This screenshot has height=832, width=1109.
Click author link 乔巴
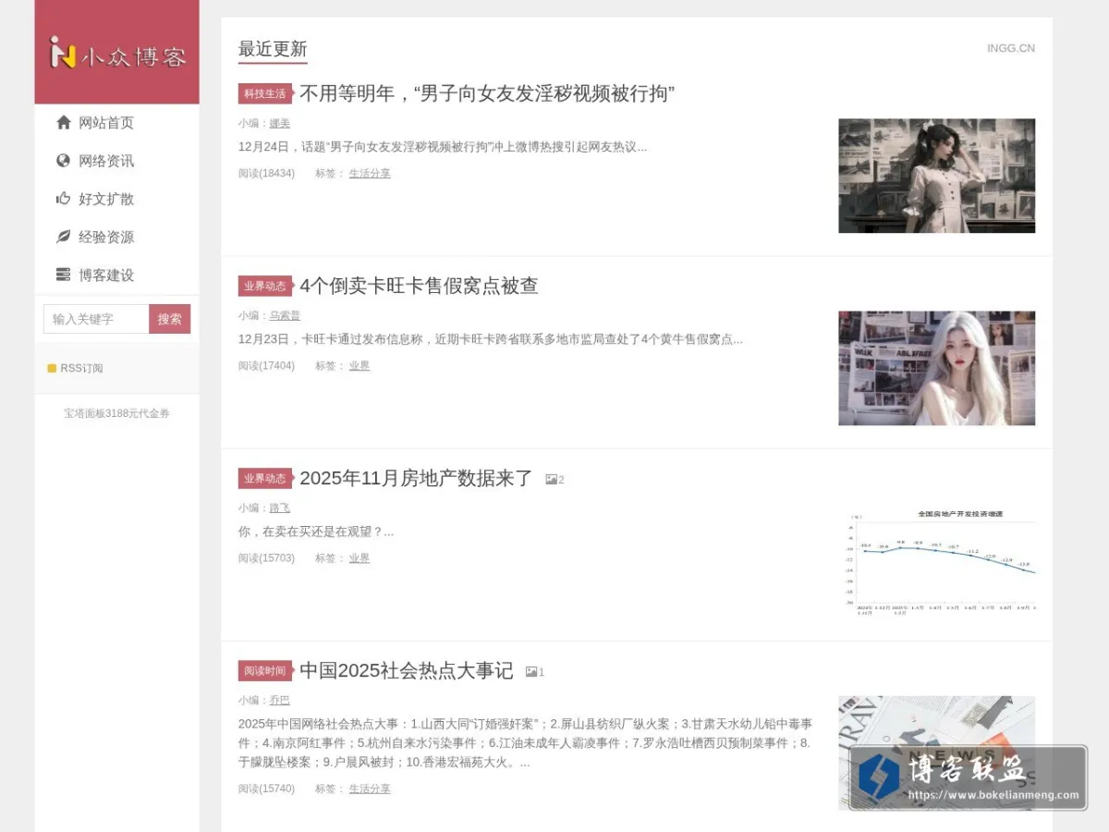(280, 700)
